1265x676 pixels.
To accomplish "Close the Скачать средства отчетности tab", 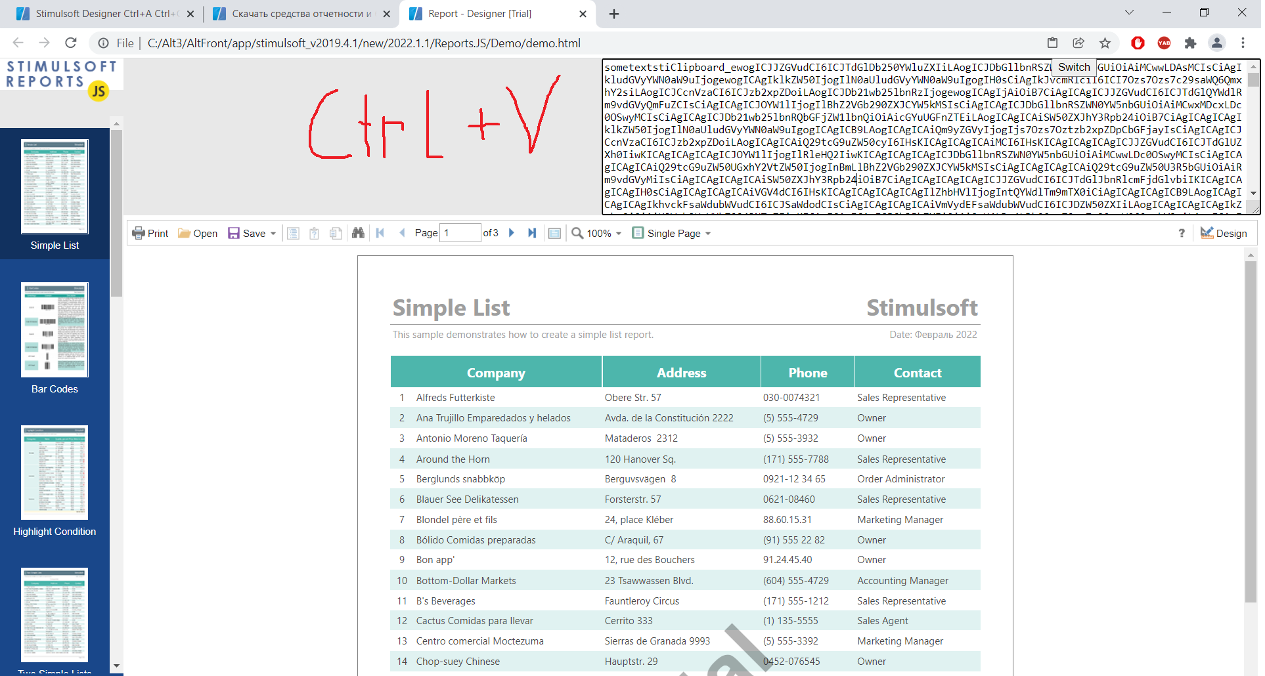I will point(386,14).
